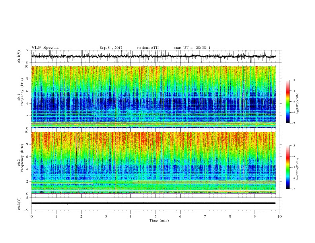Click the "-5" tick of ch.2 color bar
This screenshot has height=243, width=315.
click(293, 167)
